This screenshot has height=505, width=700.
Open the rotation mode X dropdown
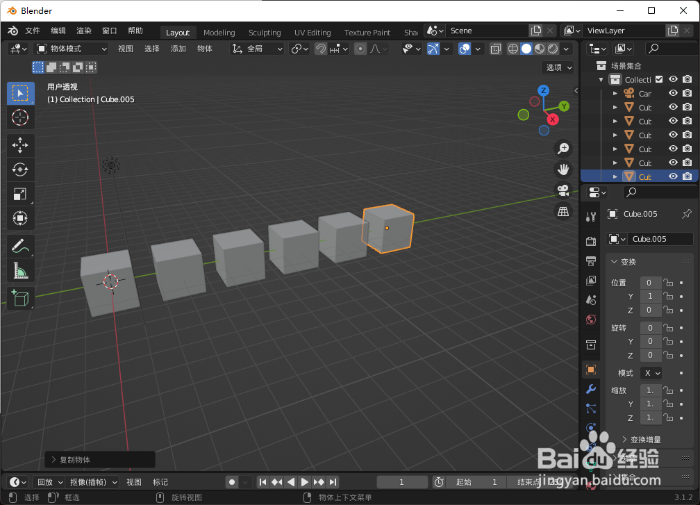point(651,373)
